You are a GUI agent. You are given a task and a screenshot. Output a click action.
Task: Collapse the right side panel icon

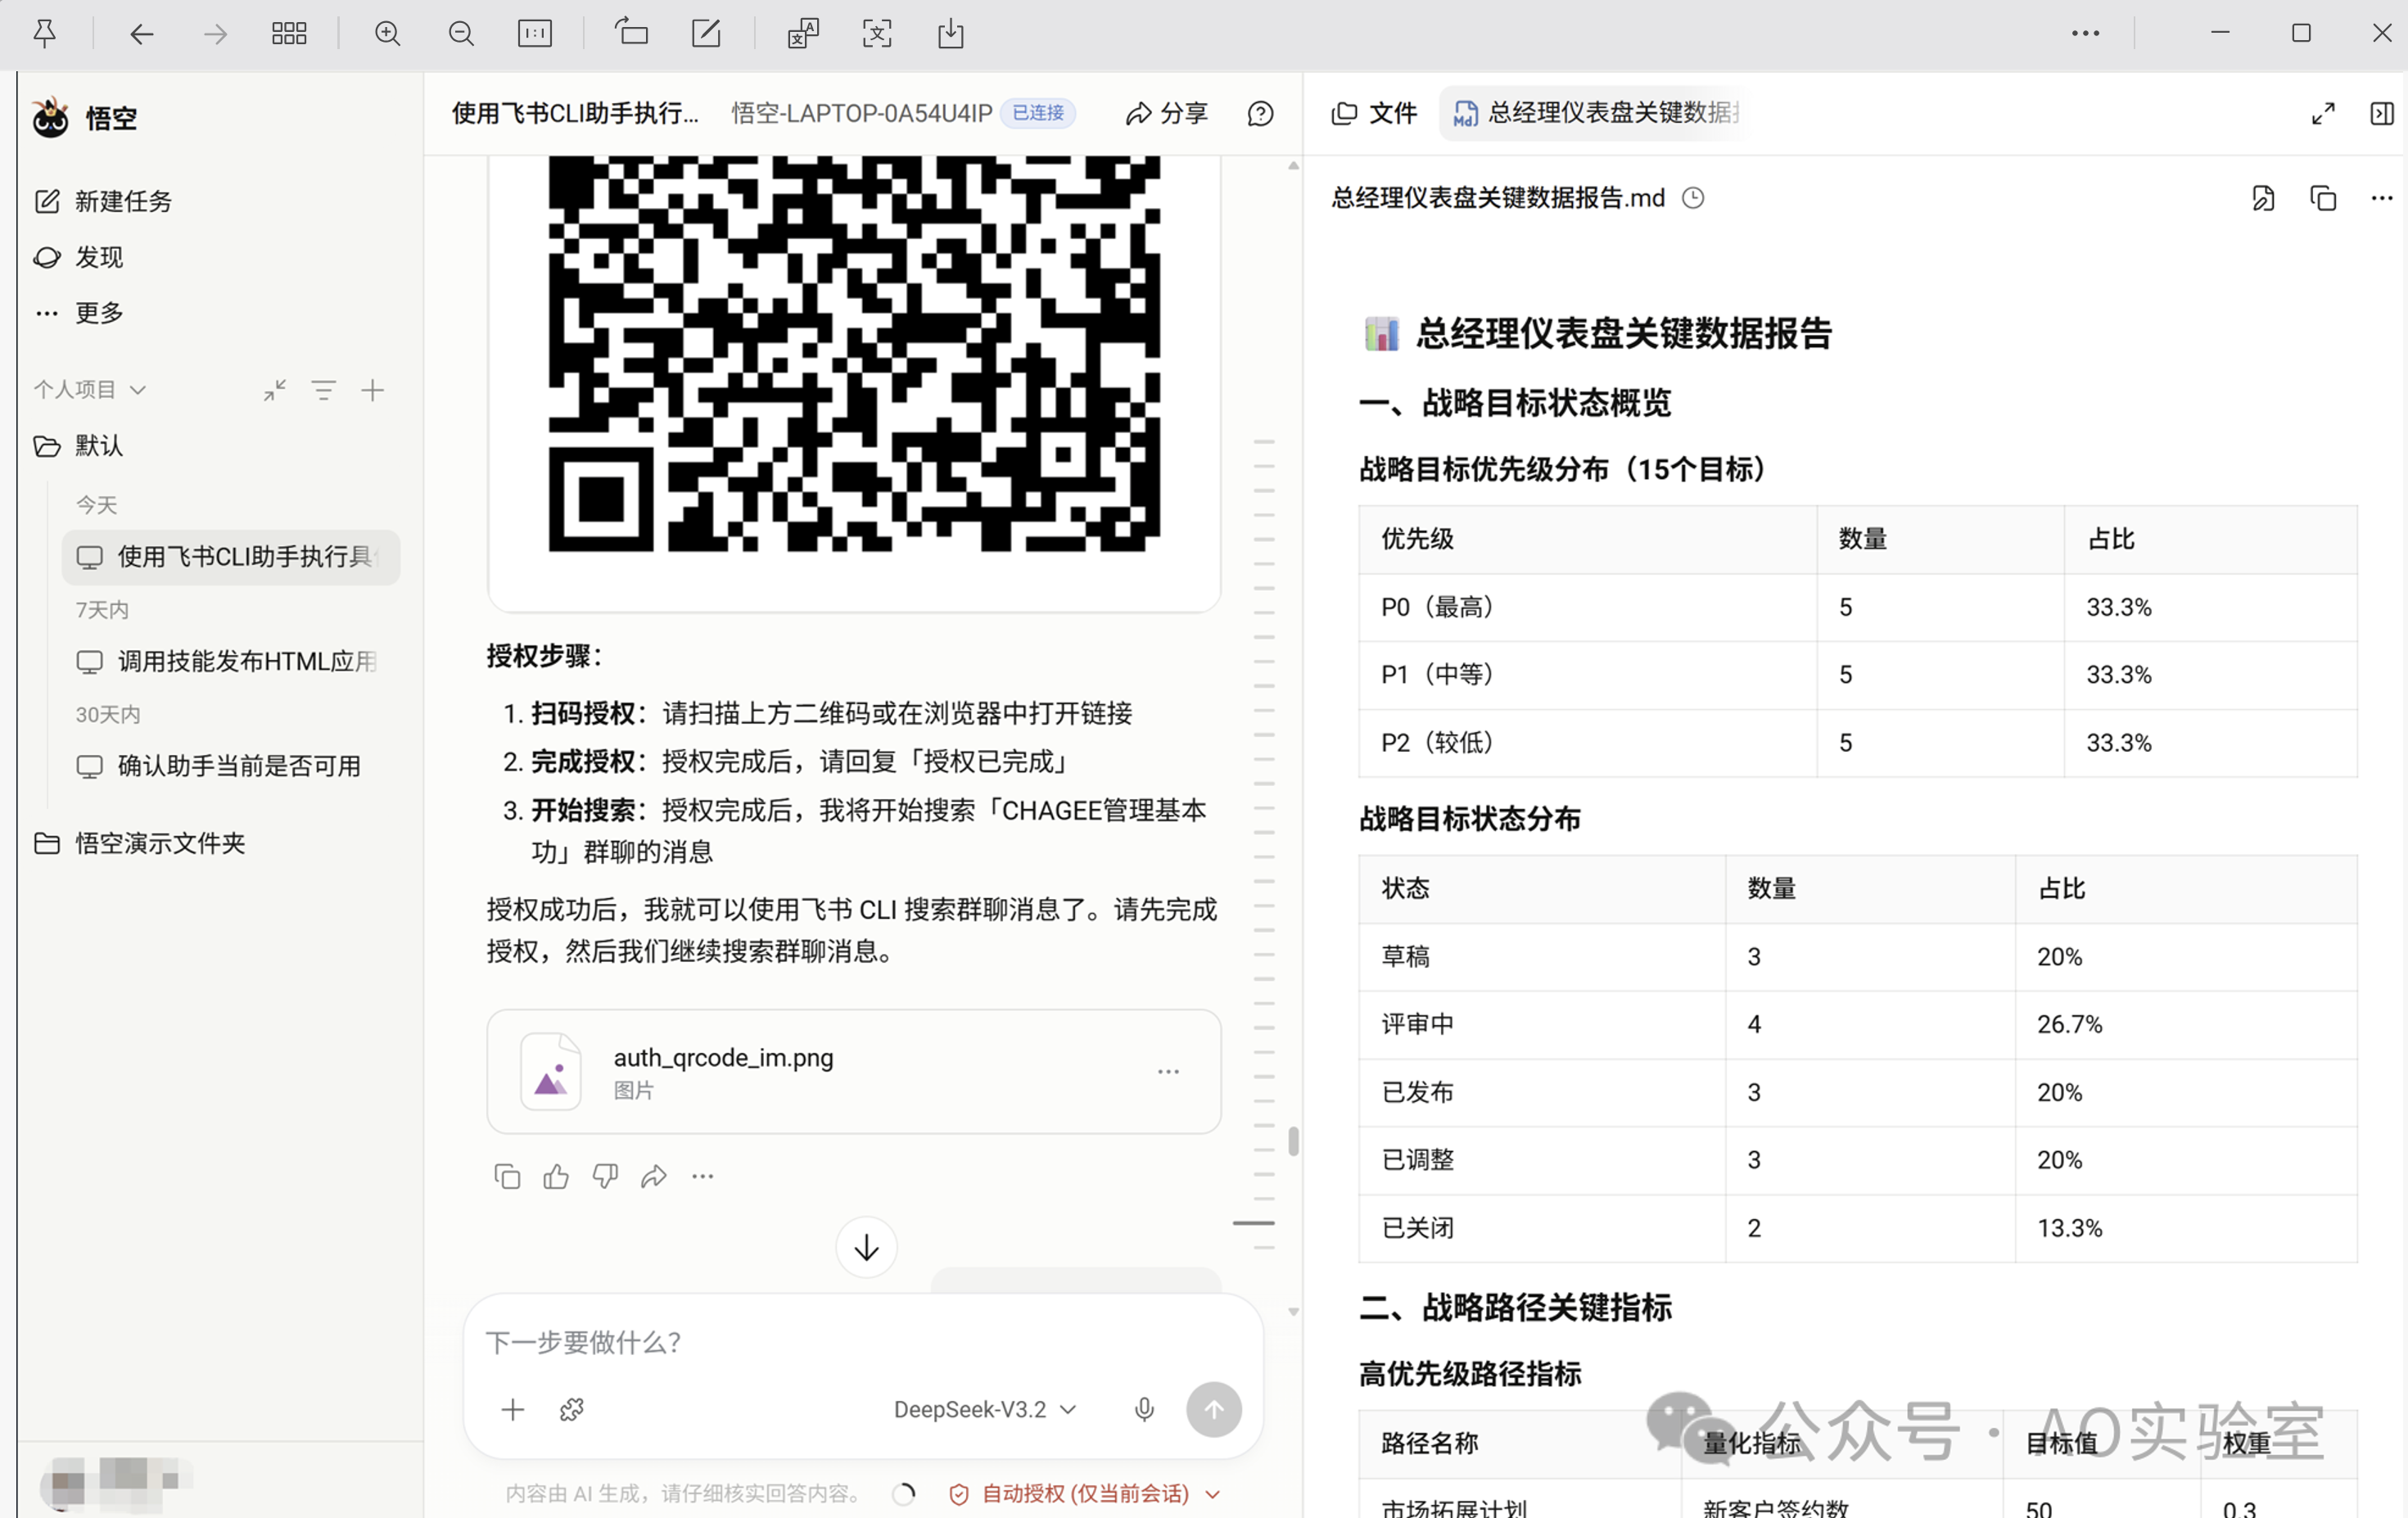point(2382,113)
